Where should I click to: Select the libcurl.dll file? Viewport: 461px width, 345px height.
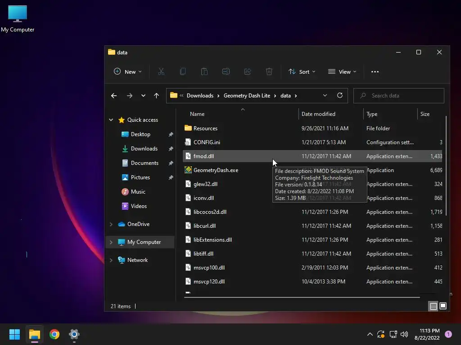tap(312, 226)
